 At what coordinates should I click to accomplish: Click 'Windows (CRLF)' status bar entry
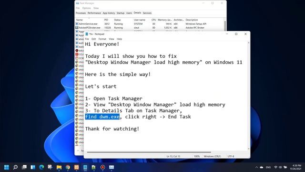[x=213, y=156]
